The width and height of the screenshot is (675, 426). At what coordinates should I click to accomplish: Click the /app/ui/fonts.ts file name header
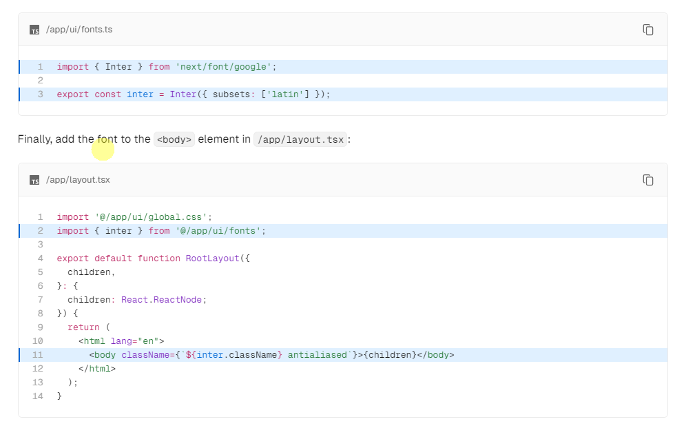coord(79,30)
